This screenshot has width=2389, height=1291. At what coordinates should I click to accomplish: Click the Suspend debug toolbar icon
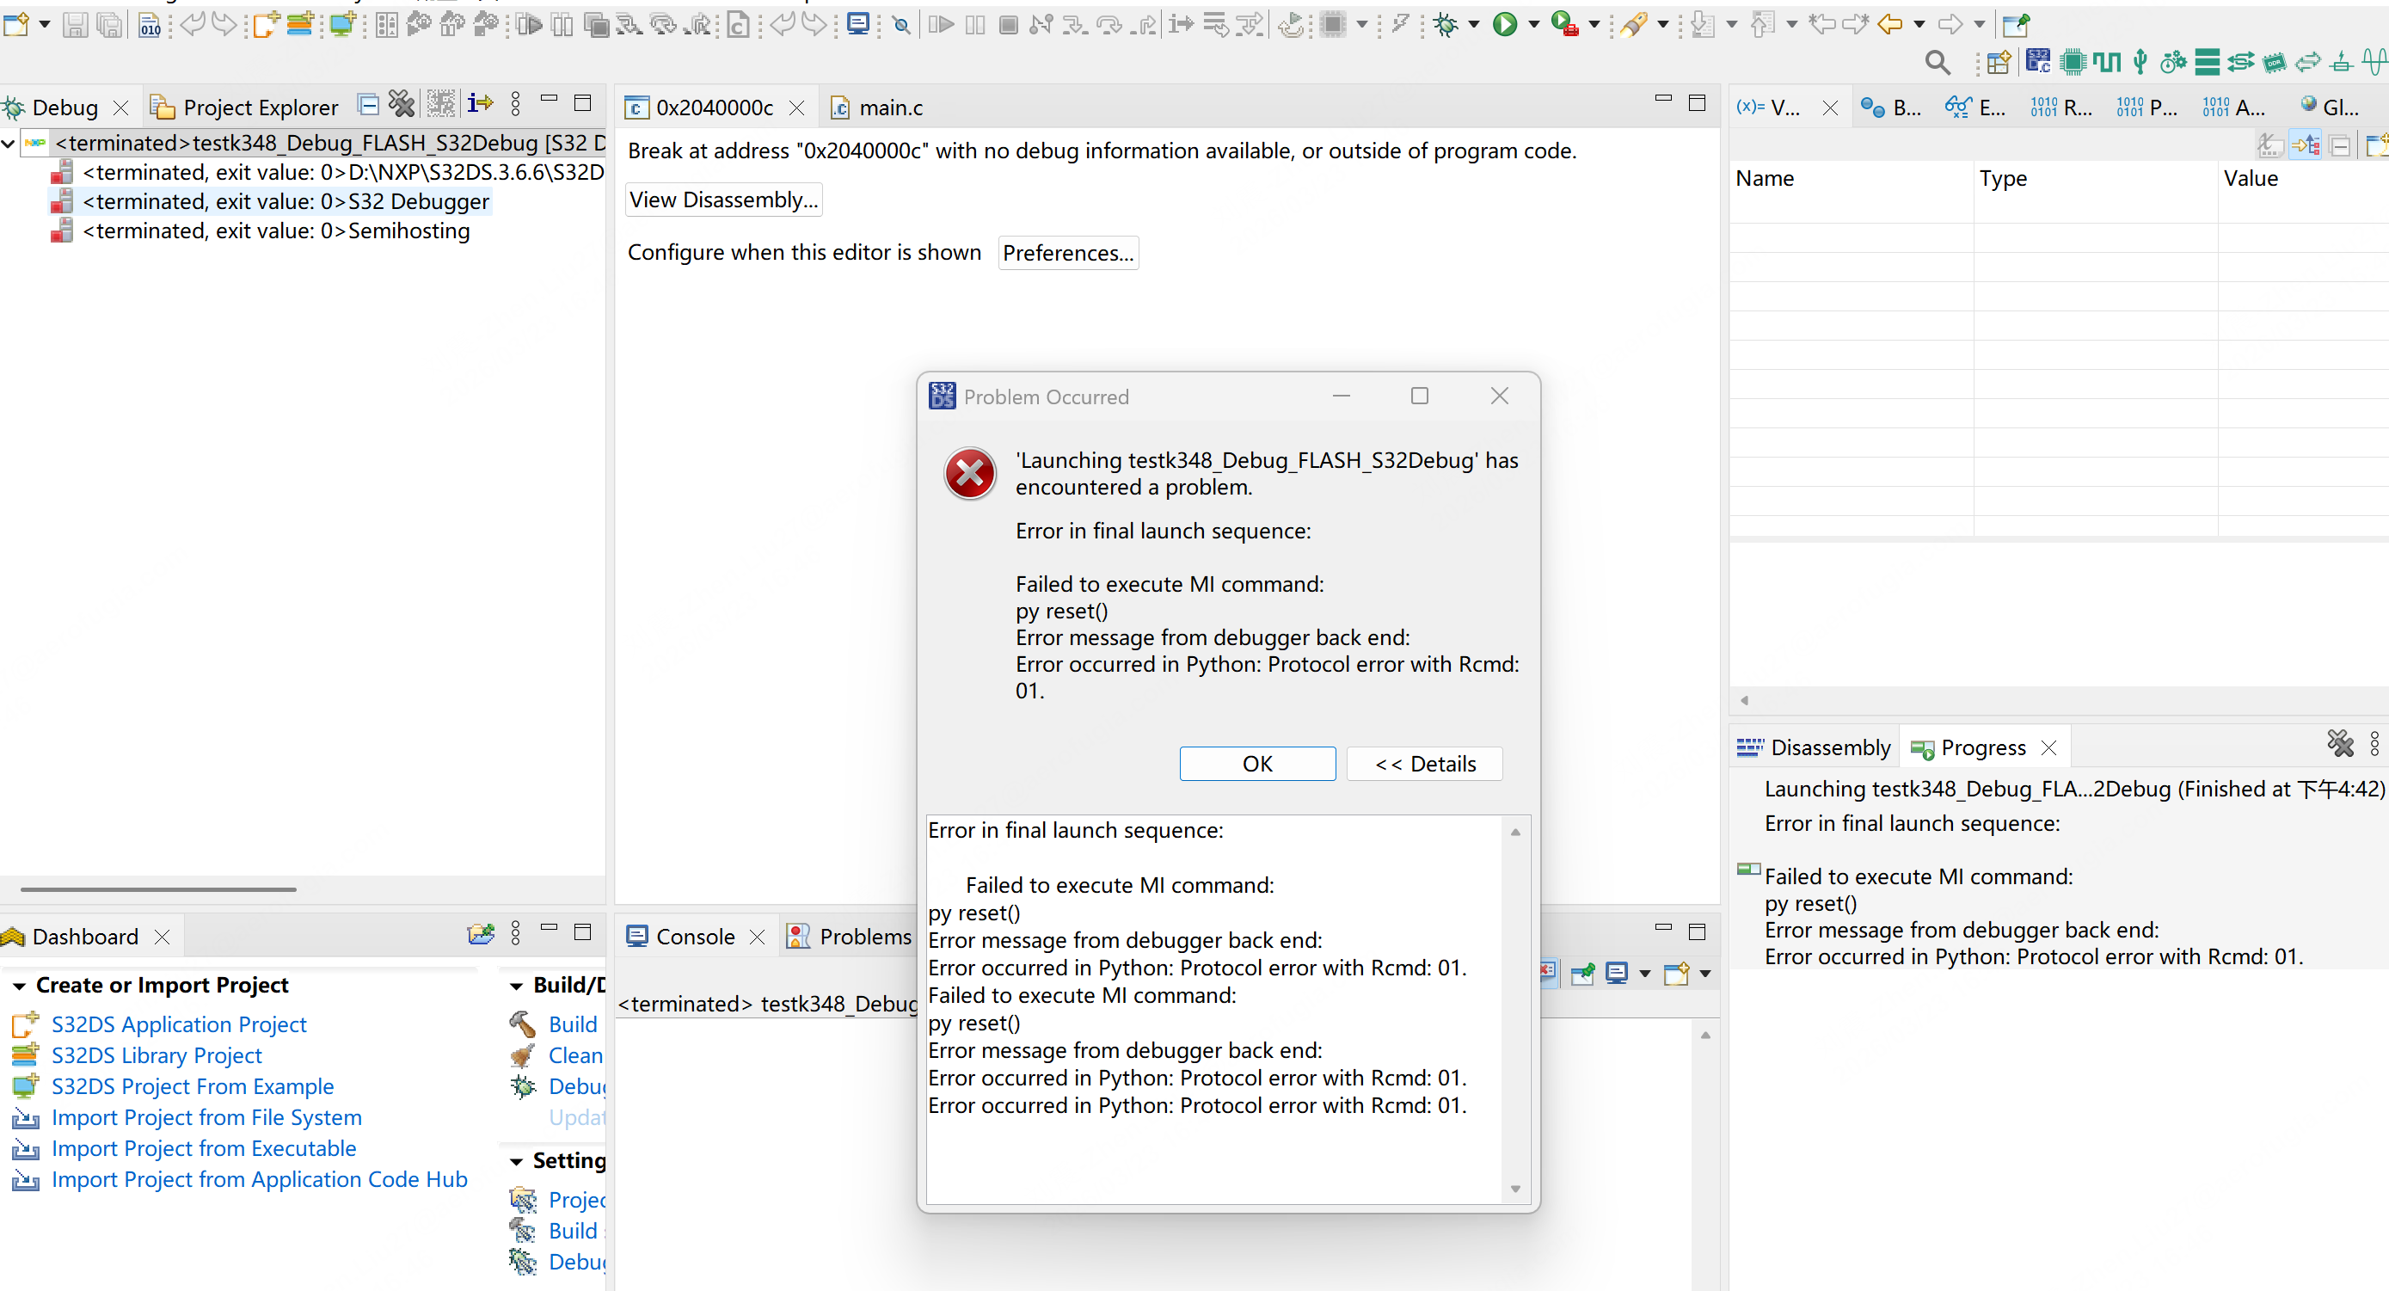[x=974, y=25]
